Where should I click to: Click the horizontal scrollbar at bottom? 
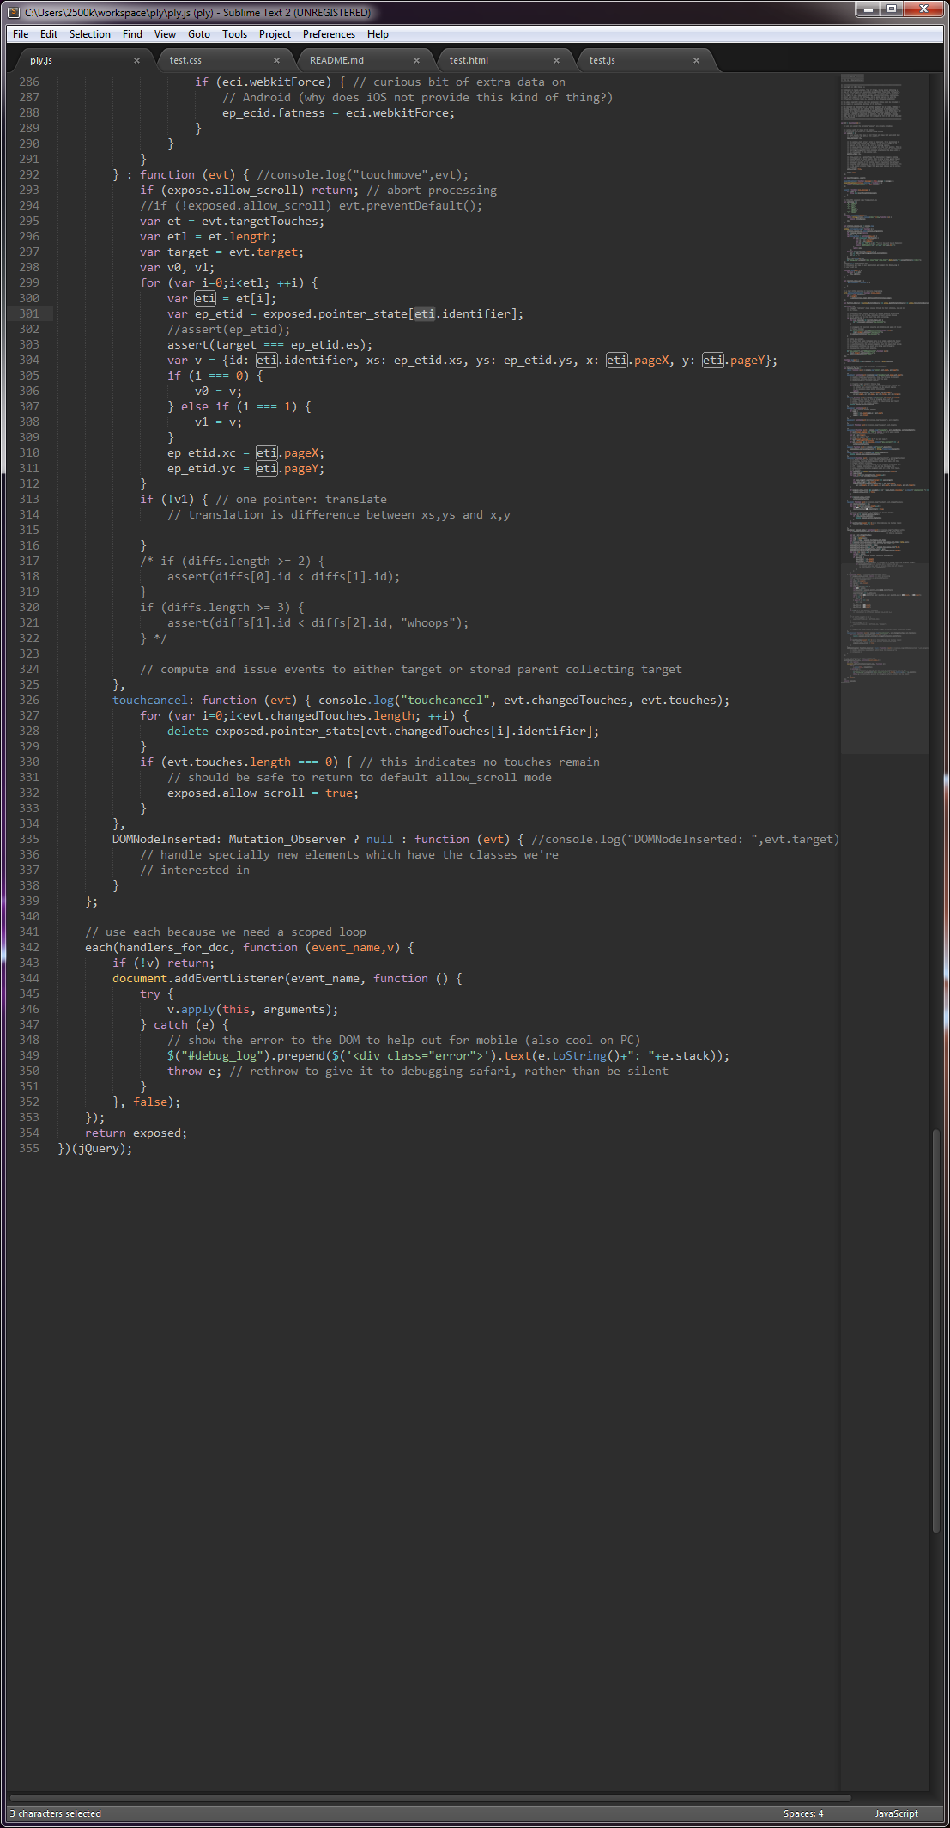point(429,1797)
